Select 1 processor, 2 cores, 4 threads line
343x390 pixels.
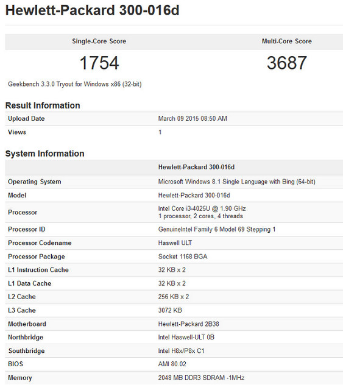200,216
